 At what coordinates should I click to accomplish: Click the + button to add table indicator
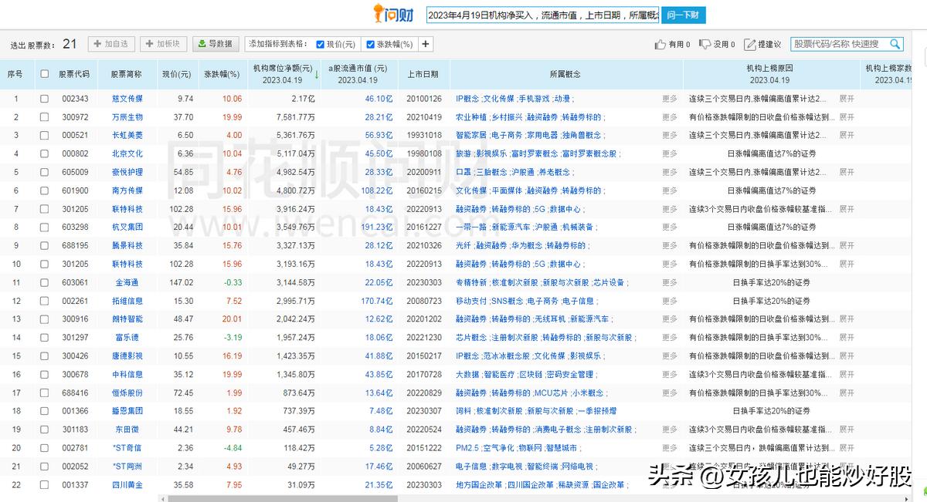[x=424, y=44]
